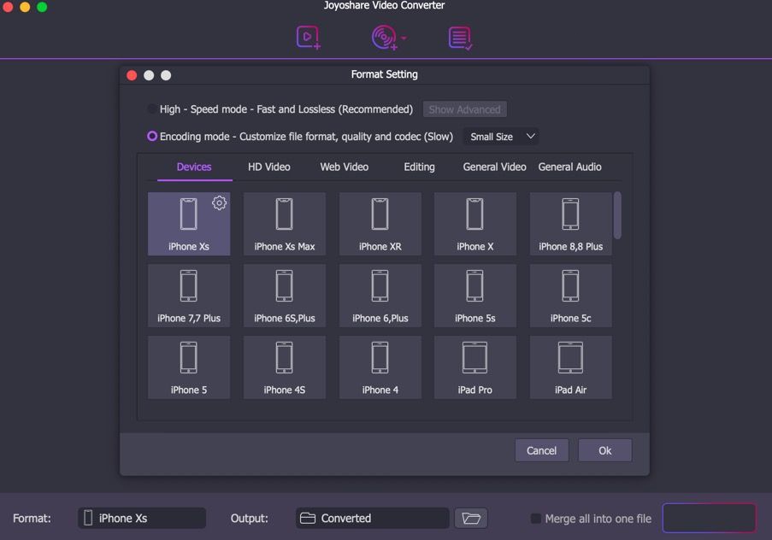
Task: Toggle Merge all into one file checkbox
Action: point(536,519)
